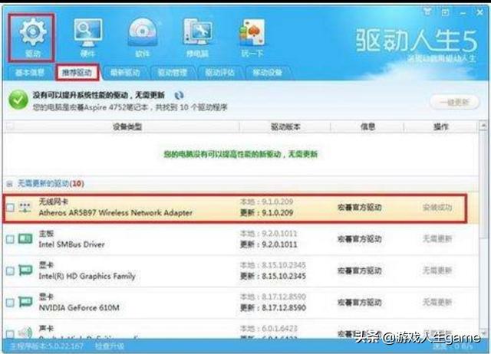Click the 驱动版本 column header
This screenshot has width=491, height=354.
(285, 126)
